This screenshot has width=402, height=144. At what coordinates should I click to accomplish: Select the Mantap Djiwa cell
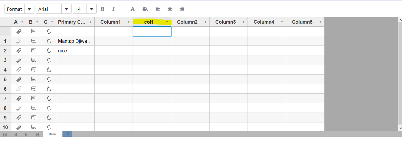[x=75, y=41]
